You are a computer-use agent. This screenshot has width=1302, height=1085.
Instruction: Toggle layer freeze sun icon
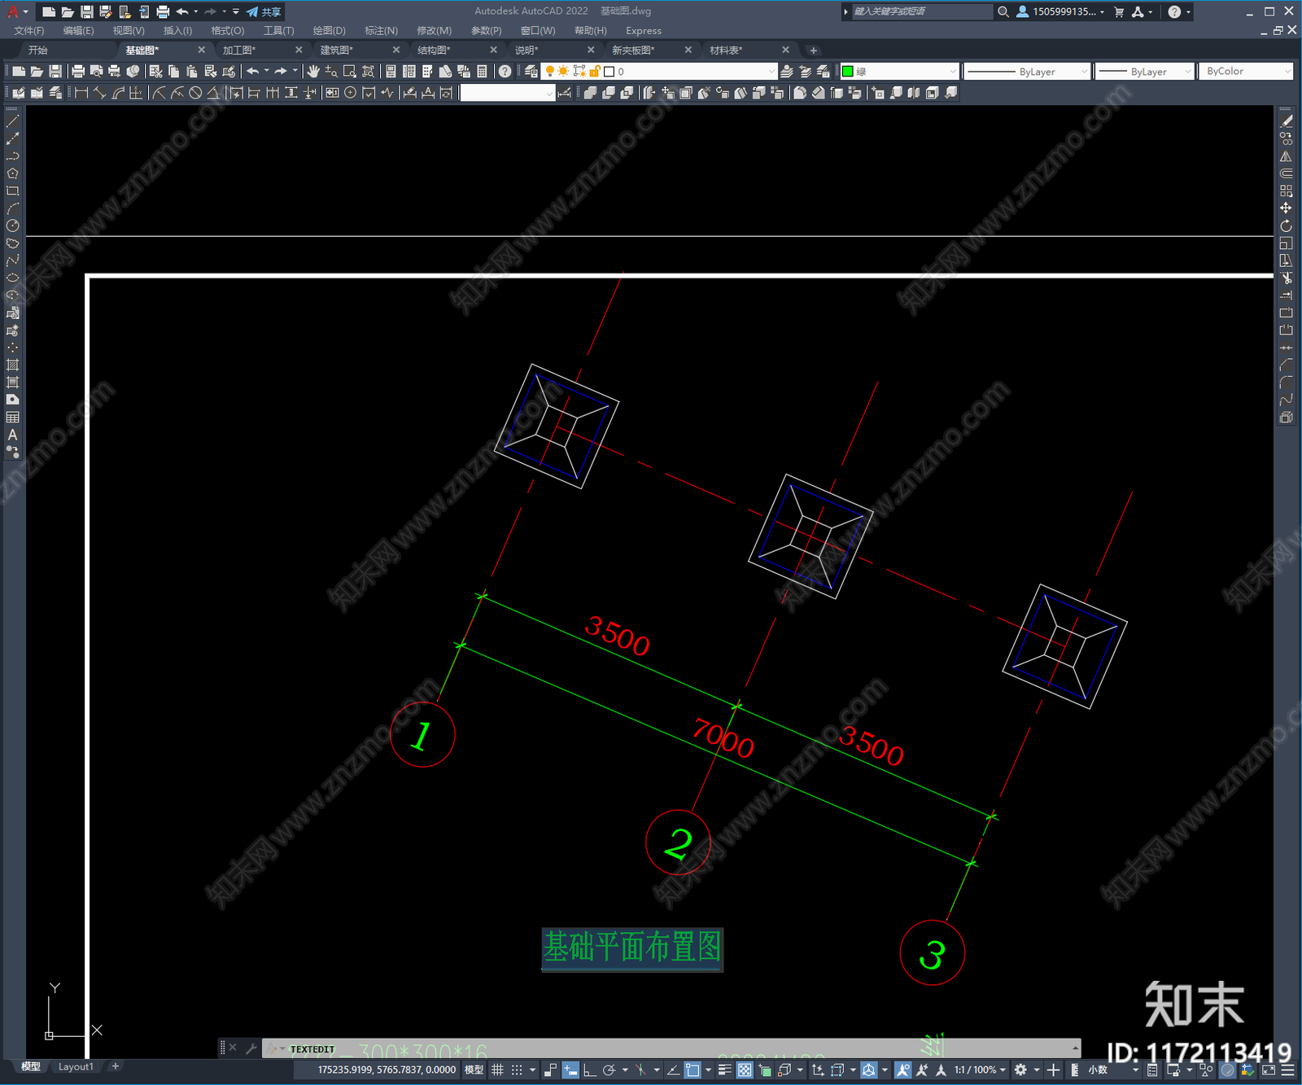pyautogui.click(x=563, y=72)
